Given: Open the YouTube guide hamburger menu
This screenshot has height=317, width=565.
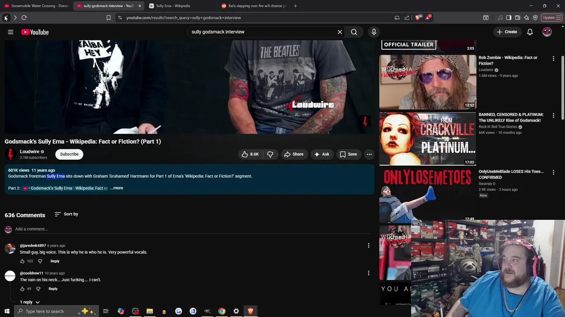Looking at the screenshot, I should tap(11, 32).
